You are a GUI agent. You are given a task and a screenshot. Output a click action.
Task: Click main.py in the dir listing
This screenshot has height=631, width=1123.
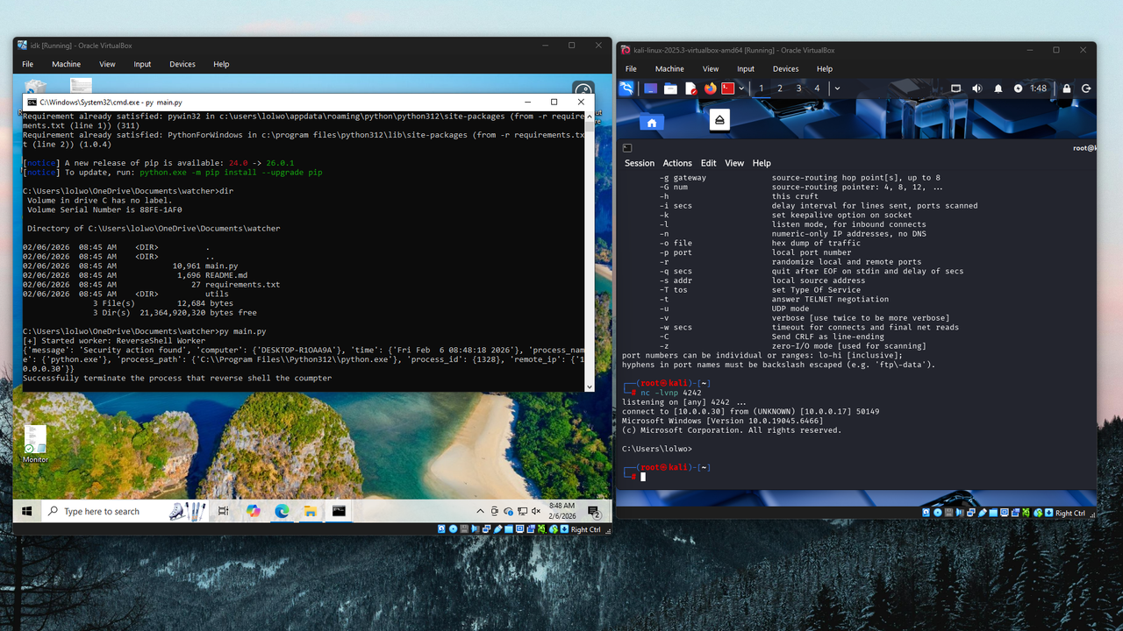[x=222, y=266]
